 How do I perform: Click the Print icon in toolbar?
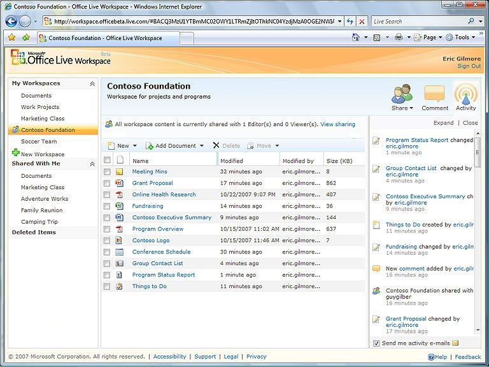[x=399, y=38]
